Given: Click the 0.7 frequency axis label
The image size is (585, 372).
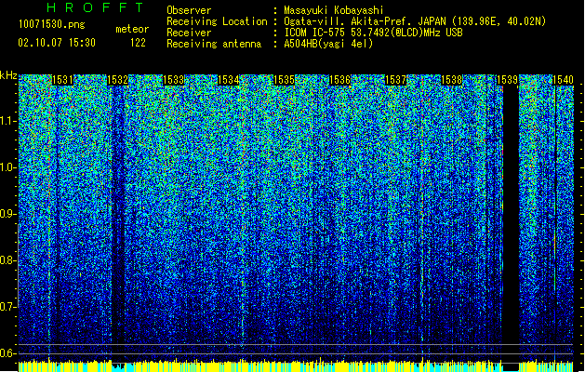Looking at the screenshot, I should tap(7, 307).
